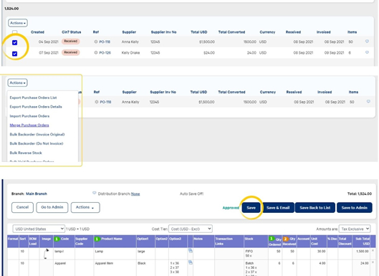Screen dimensions: 379x276
Task: Click the Save button
Action: coord(251,208)
